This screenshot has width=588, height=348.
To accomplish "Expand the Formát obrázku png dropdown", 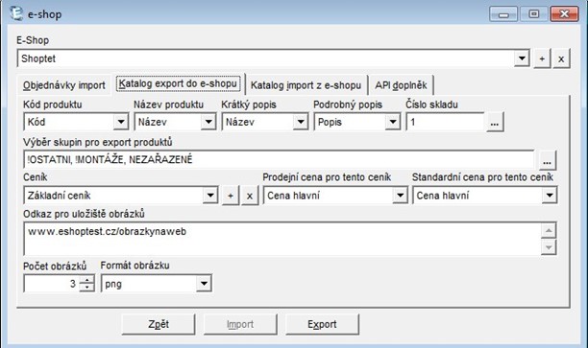I will [x=204, y=283].
